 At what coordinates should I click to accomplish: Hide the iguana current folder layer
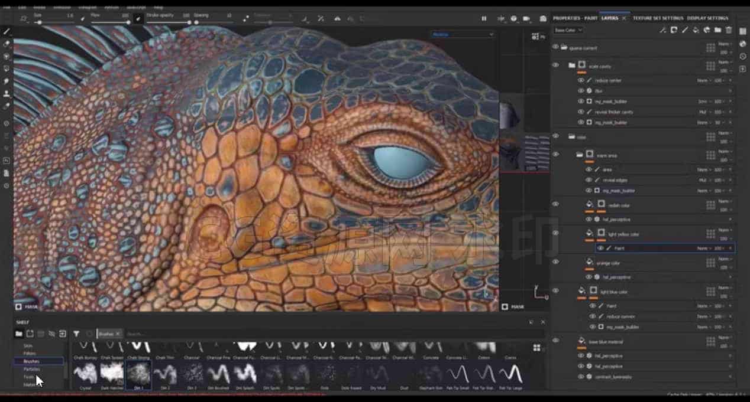tap(555, 47)
